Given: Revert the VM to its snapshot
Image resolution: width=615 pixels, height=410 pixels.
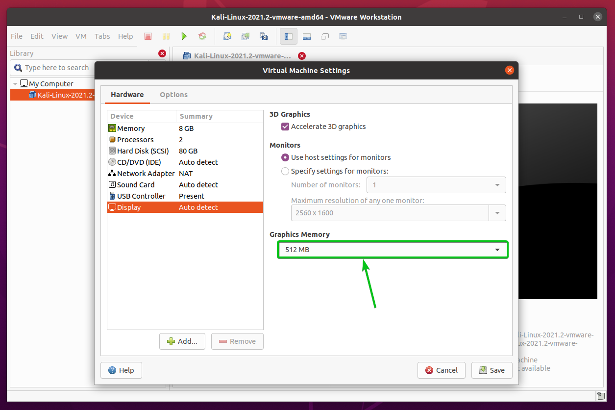Looking at the screenshot, I should 245,36.
